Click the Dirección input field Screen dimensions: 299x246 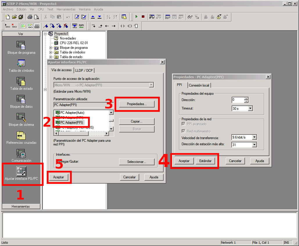(238, 100)
